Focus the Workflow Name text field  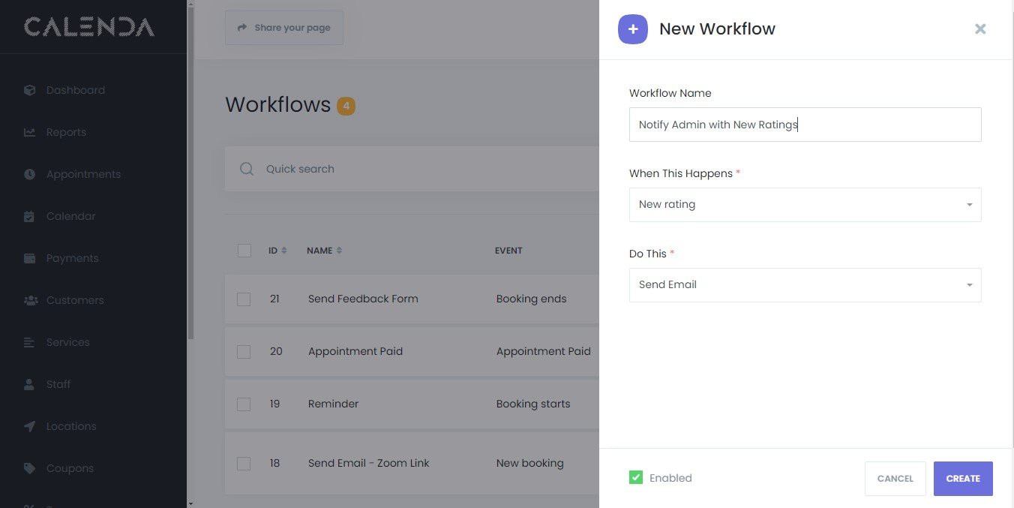[x=805, y=125]
